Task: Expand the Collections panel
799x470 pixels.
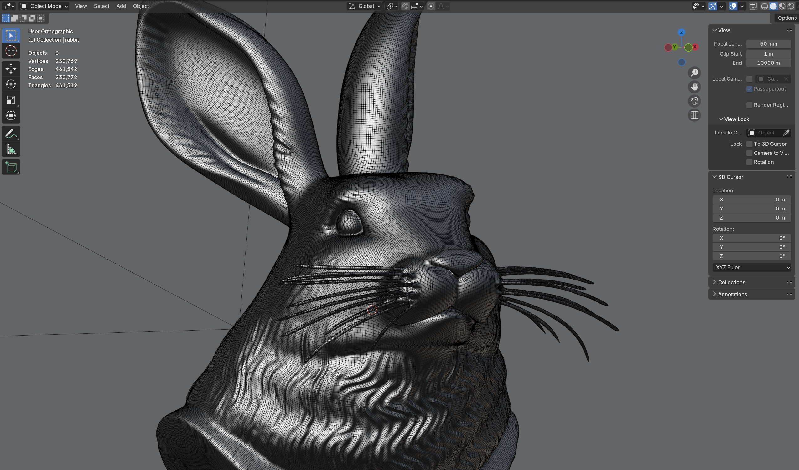Action: pos(731,282)
